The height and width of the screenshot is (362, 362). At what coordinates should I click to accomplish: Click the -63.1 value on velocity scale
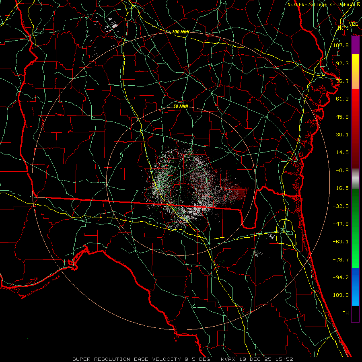click(x=341, y=242)
